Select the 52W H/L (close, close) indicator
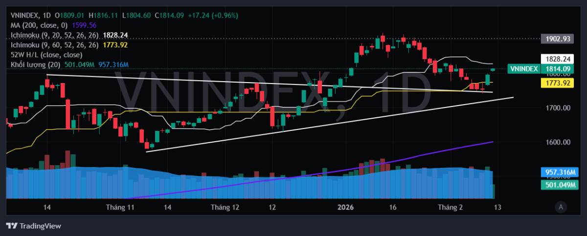The width and height of the screenshot is (587, 236). point(46,55)
